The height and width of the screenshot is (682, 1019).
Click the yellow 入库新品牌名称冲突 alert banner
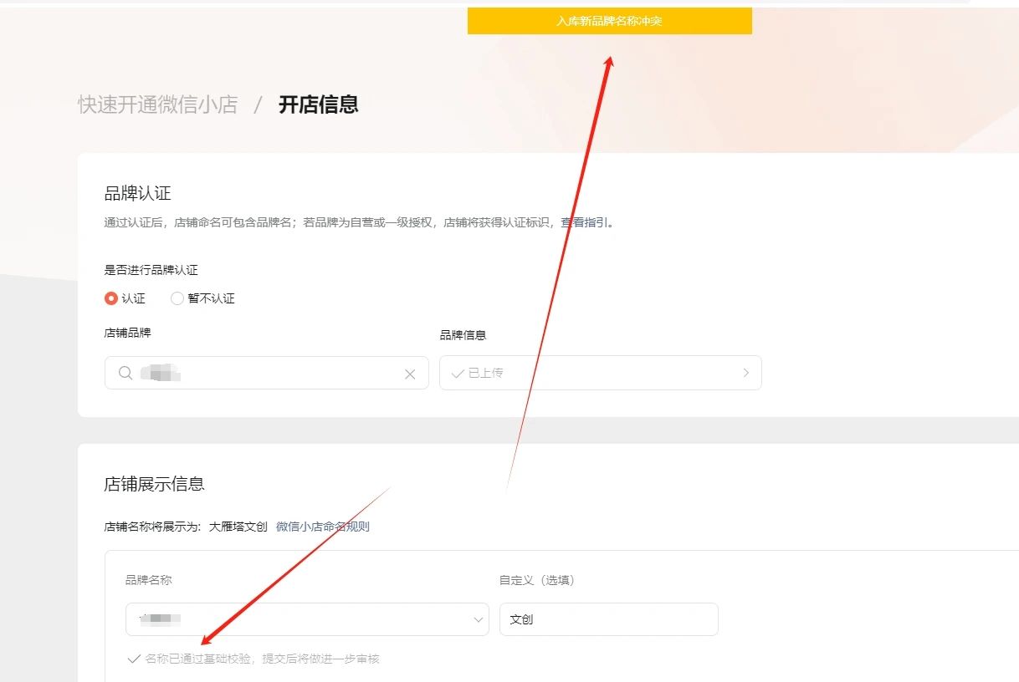[609, 21]
